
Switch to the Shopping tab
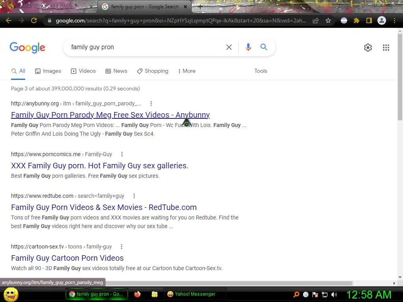[153, 71]
